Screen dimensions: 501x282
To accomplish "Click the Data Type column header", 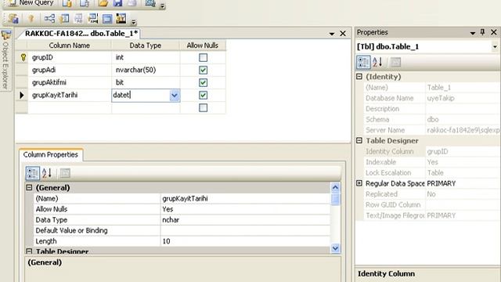I will (x=146, y=45).
